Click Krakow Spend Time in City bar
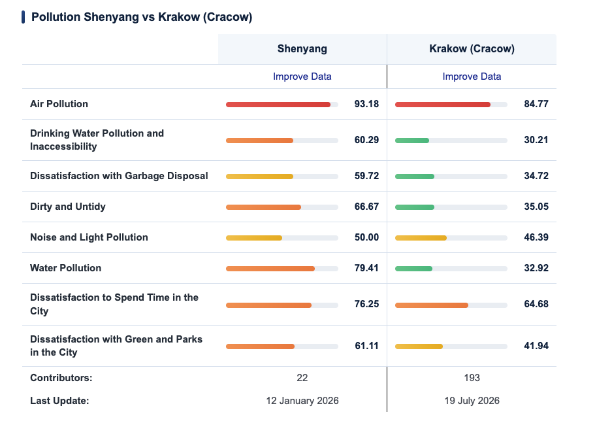Viewport: 612px width, 421px height. (x=451, y=305)
